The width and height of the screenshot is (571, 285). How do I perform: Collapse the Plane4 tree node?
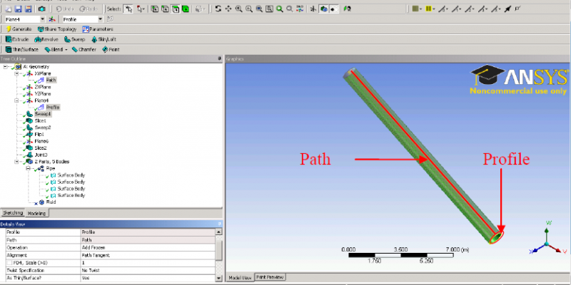pyautogui.click(x=16, y=100)
